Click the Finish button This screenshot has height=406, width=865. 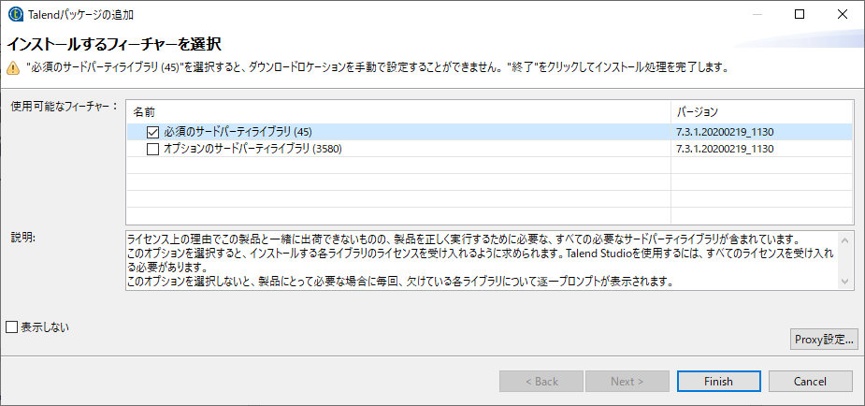pos(718,381)
